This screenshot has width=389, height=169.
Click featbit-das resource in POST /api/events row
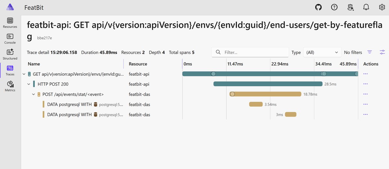(x=139, y=94)
